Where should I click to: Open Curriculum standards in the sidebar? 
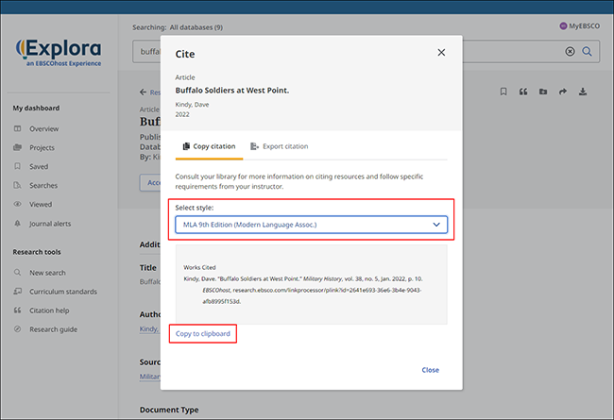point(63,292)
